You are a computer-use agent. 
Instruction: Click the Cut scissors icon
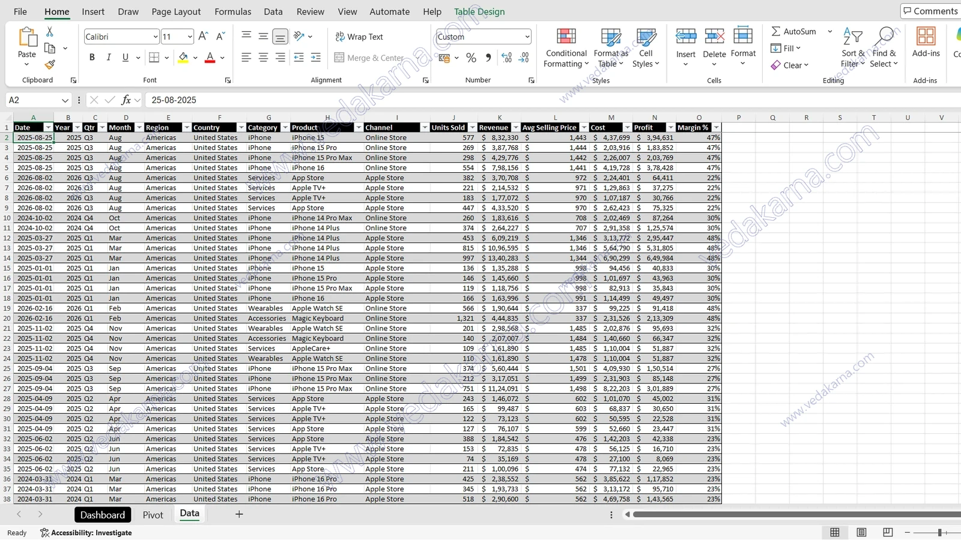tap(50, 32)
